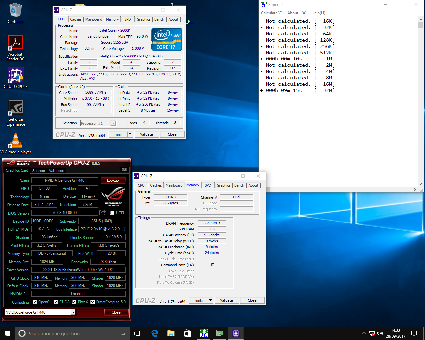
Task: Open the Acrobat Reader DC desktop shortcut
Action: 15,48
